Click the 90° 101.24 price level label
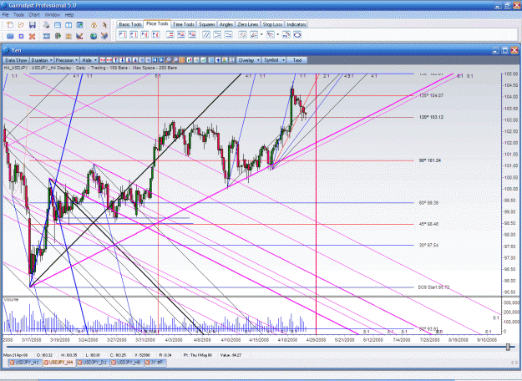522x381 pixels. 430,160
